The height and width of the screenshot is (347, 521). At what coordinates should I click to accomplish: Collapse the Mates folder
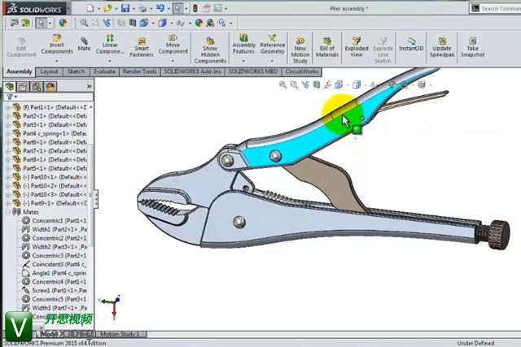point(7,212)
